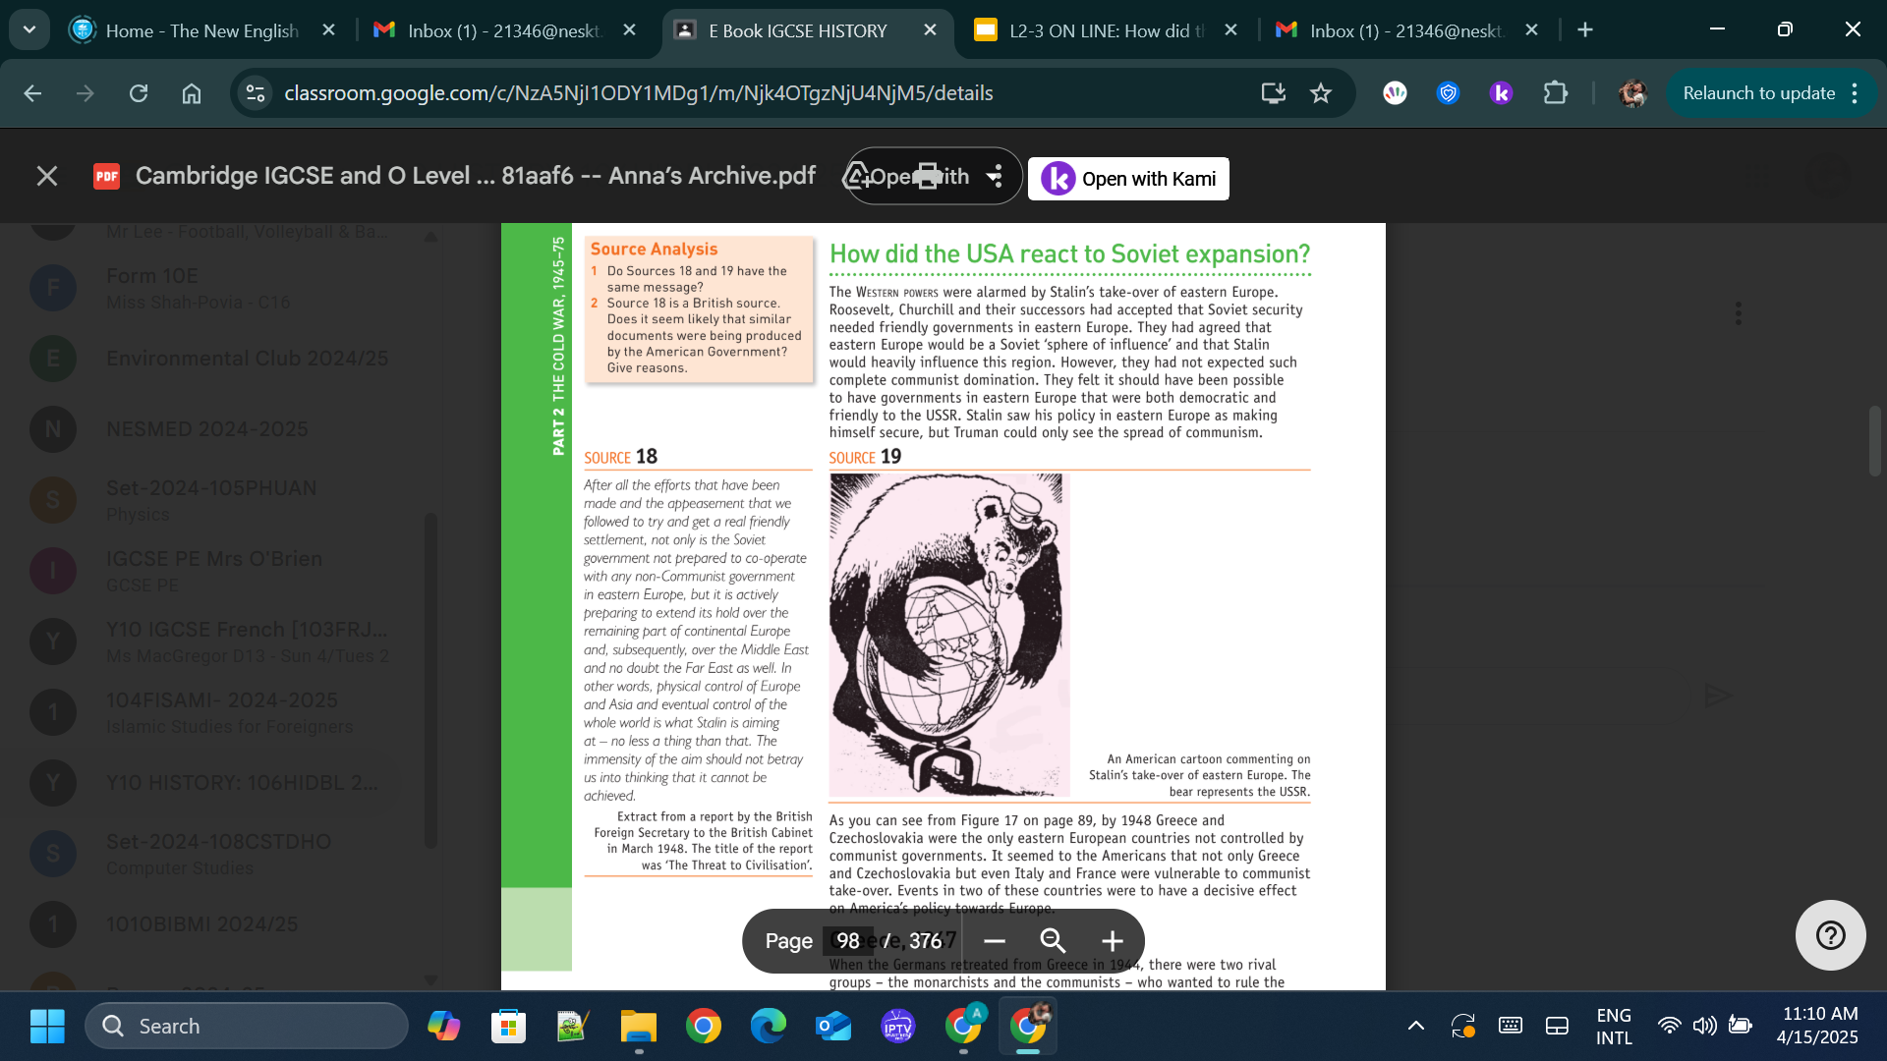The width and height of the screenshot is (1887, 1061).
Task: Decrease PDF zoom with the minus control
Action: tap(994, 940)
